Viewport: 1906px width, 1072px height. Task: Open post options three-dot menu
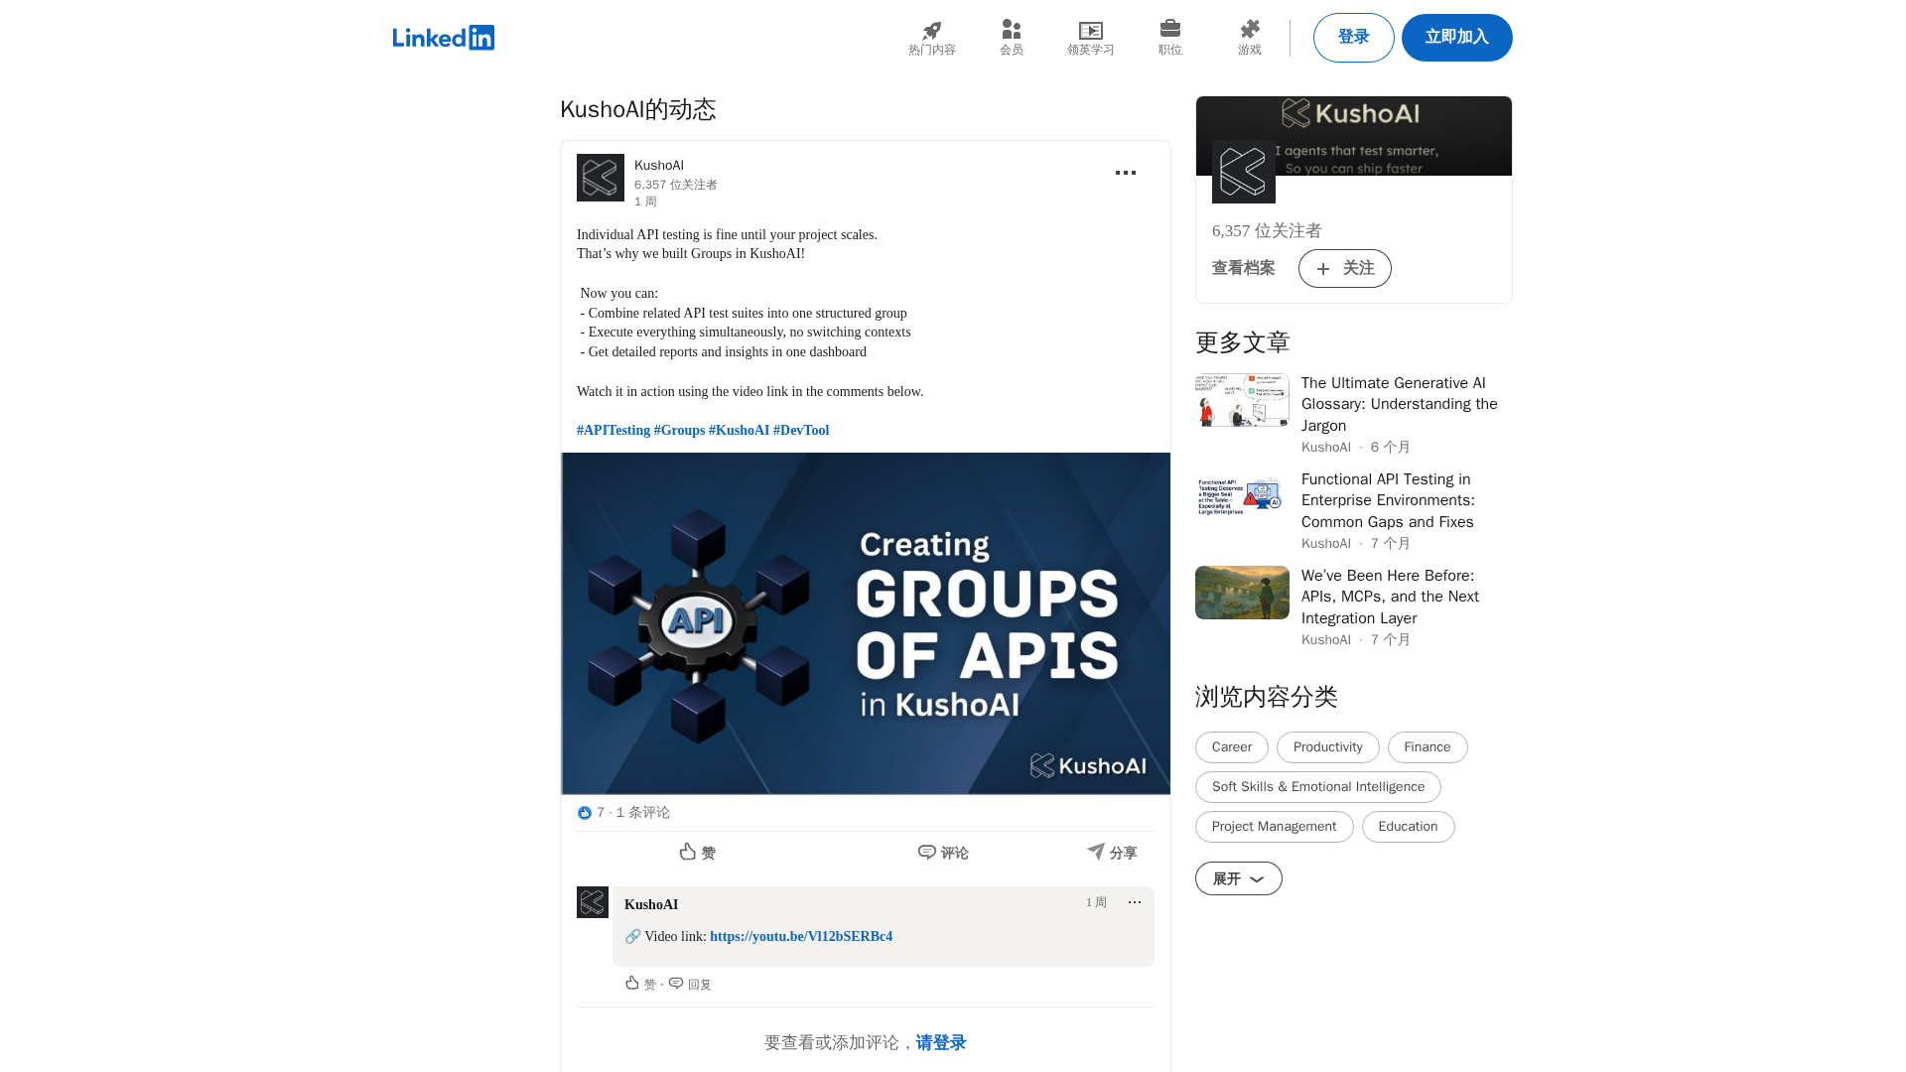pos(1125,173)
